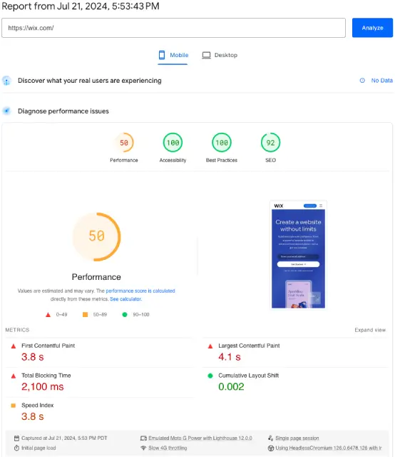Click the Accessibility score circle showing 100
This screenshot has width=395, height=457.
click(173, 143)
